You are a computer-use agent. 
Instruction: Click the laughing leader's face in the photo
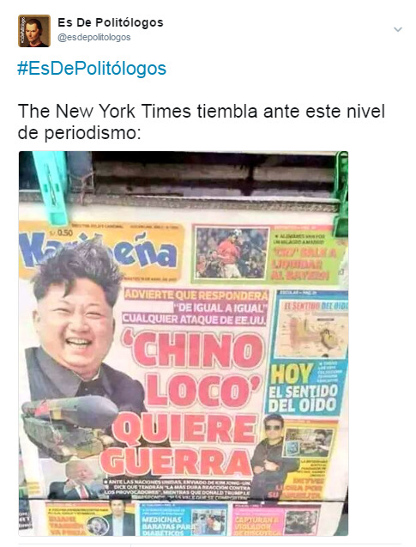point(75,325)
